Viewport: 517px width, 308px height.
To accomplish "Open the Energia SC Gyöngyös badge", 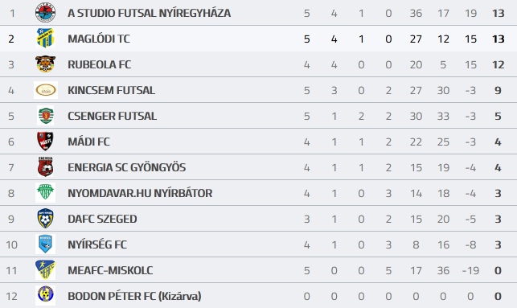I will point(46,166).
